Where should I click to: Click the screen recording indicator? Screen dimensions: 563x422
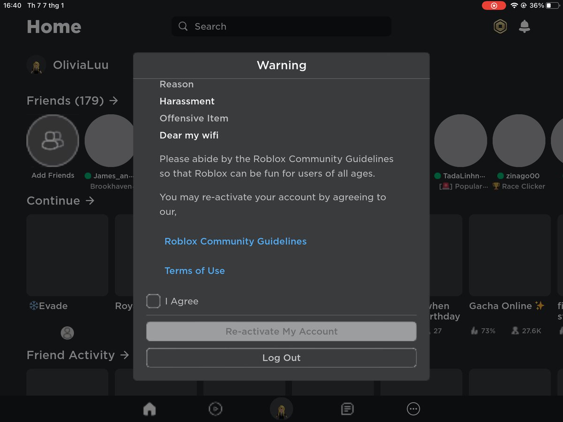[x=494, y=6]
